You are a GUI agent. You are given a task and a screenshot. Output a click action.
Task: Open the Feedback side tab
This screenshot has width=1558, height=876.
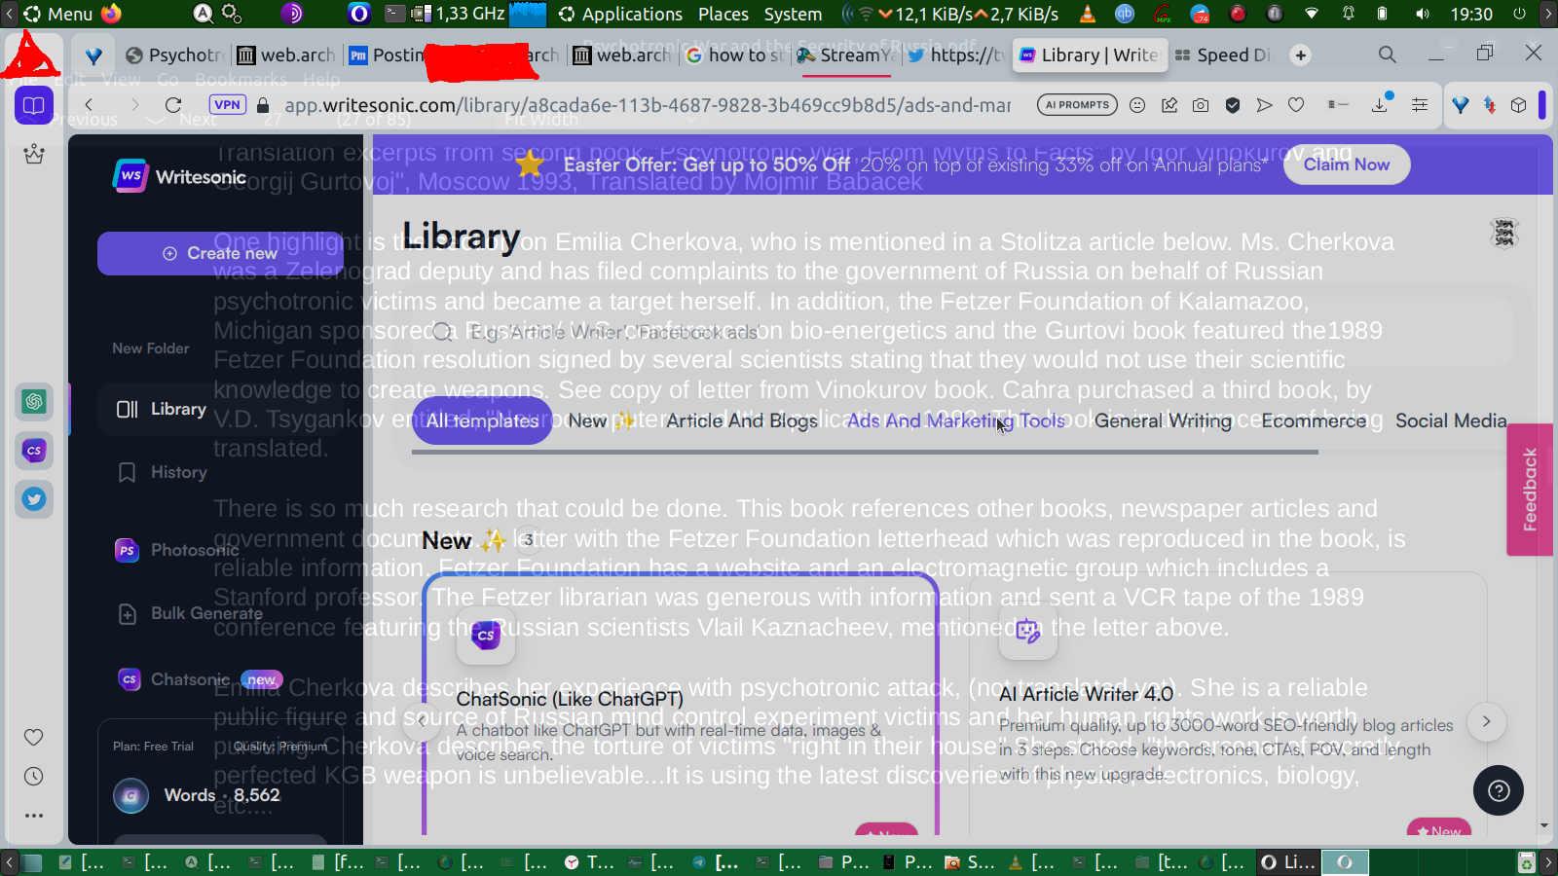[1530, 490]
